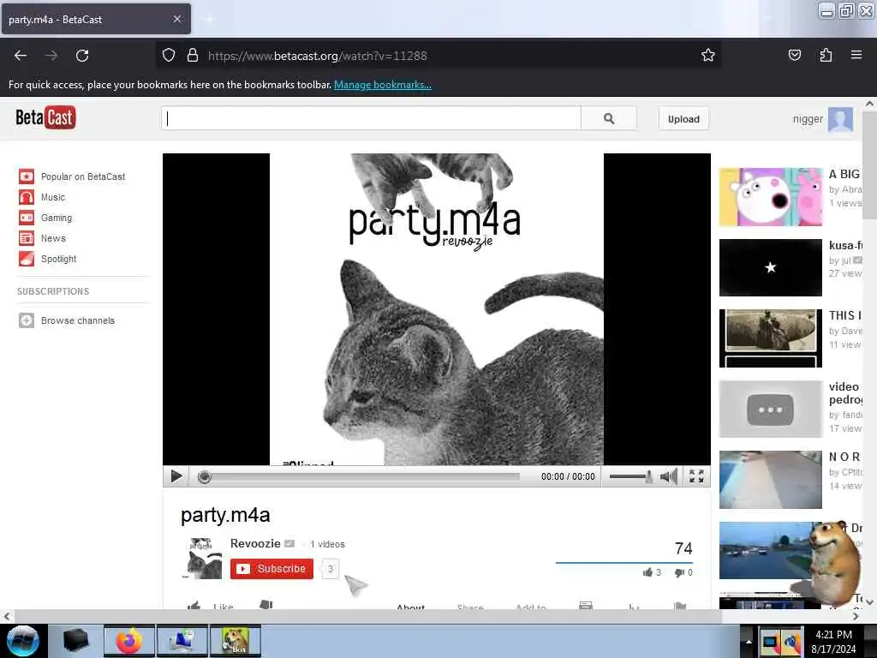Show hidden system tray icons
877x658 pixels.
click(x=749, y=641)
